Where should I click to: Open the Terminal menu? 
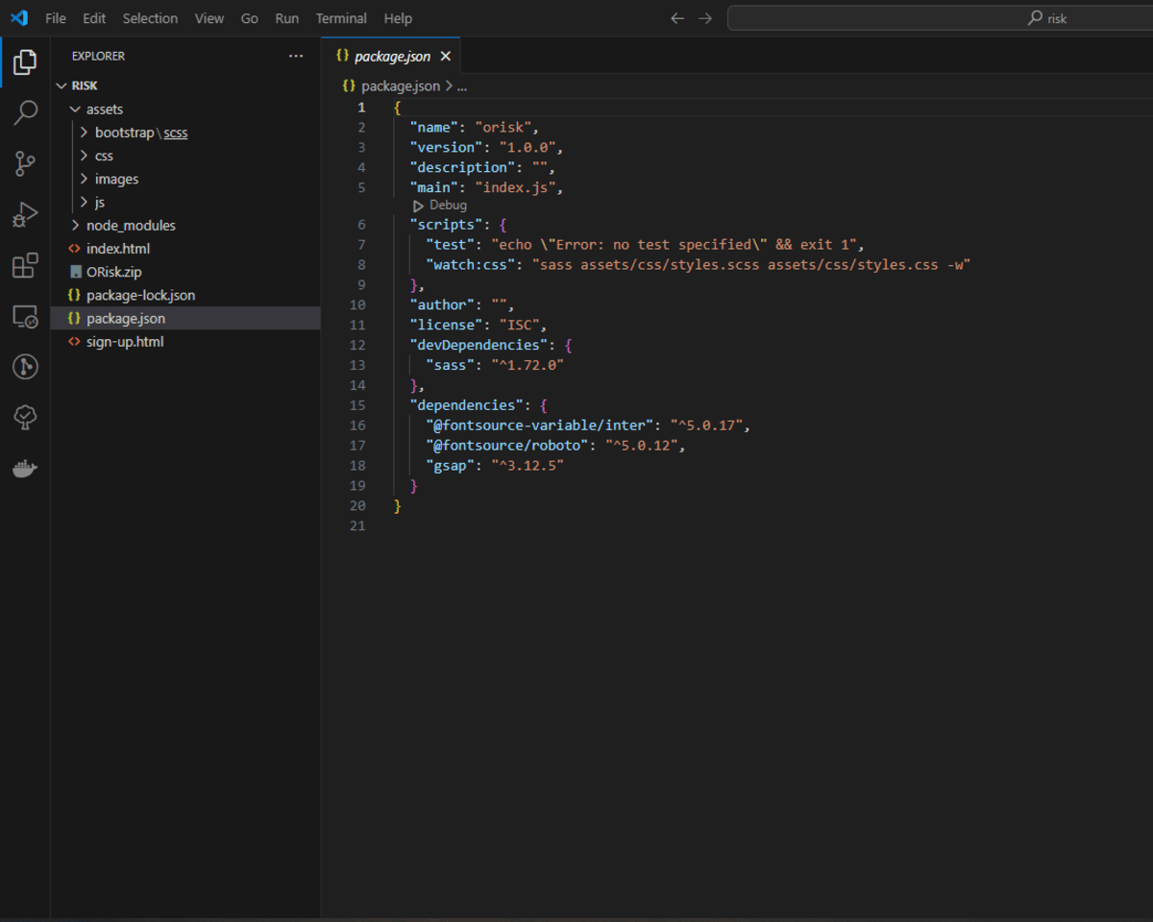coord(341,18)
